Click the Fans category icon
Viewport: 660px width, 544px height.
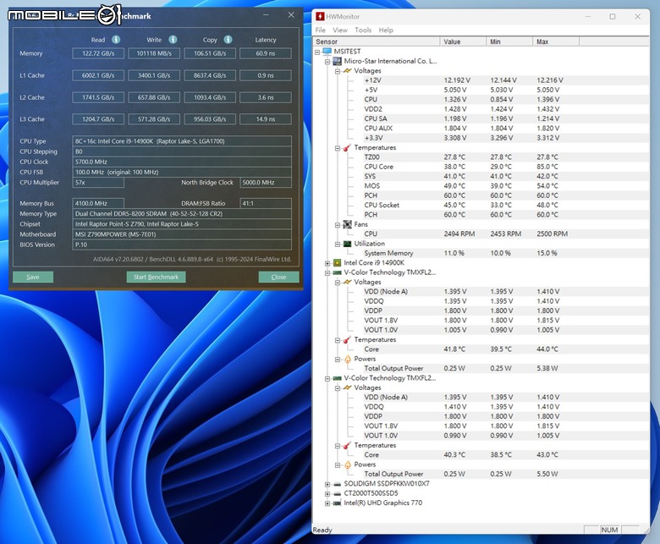pyautogui.click(x=347, y=224)
